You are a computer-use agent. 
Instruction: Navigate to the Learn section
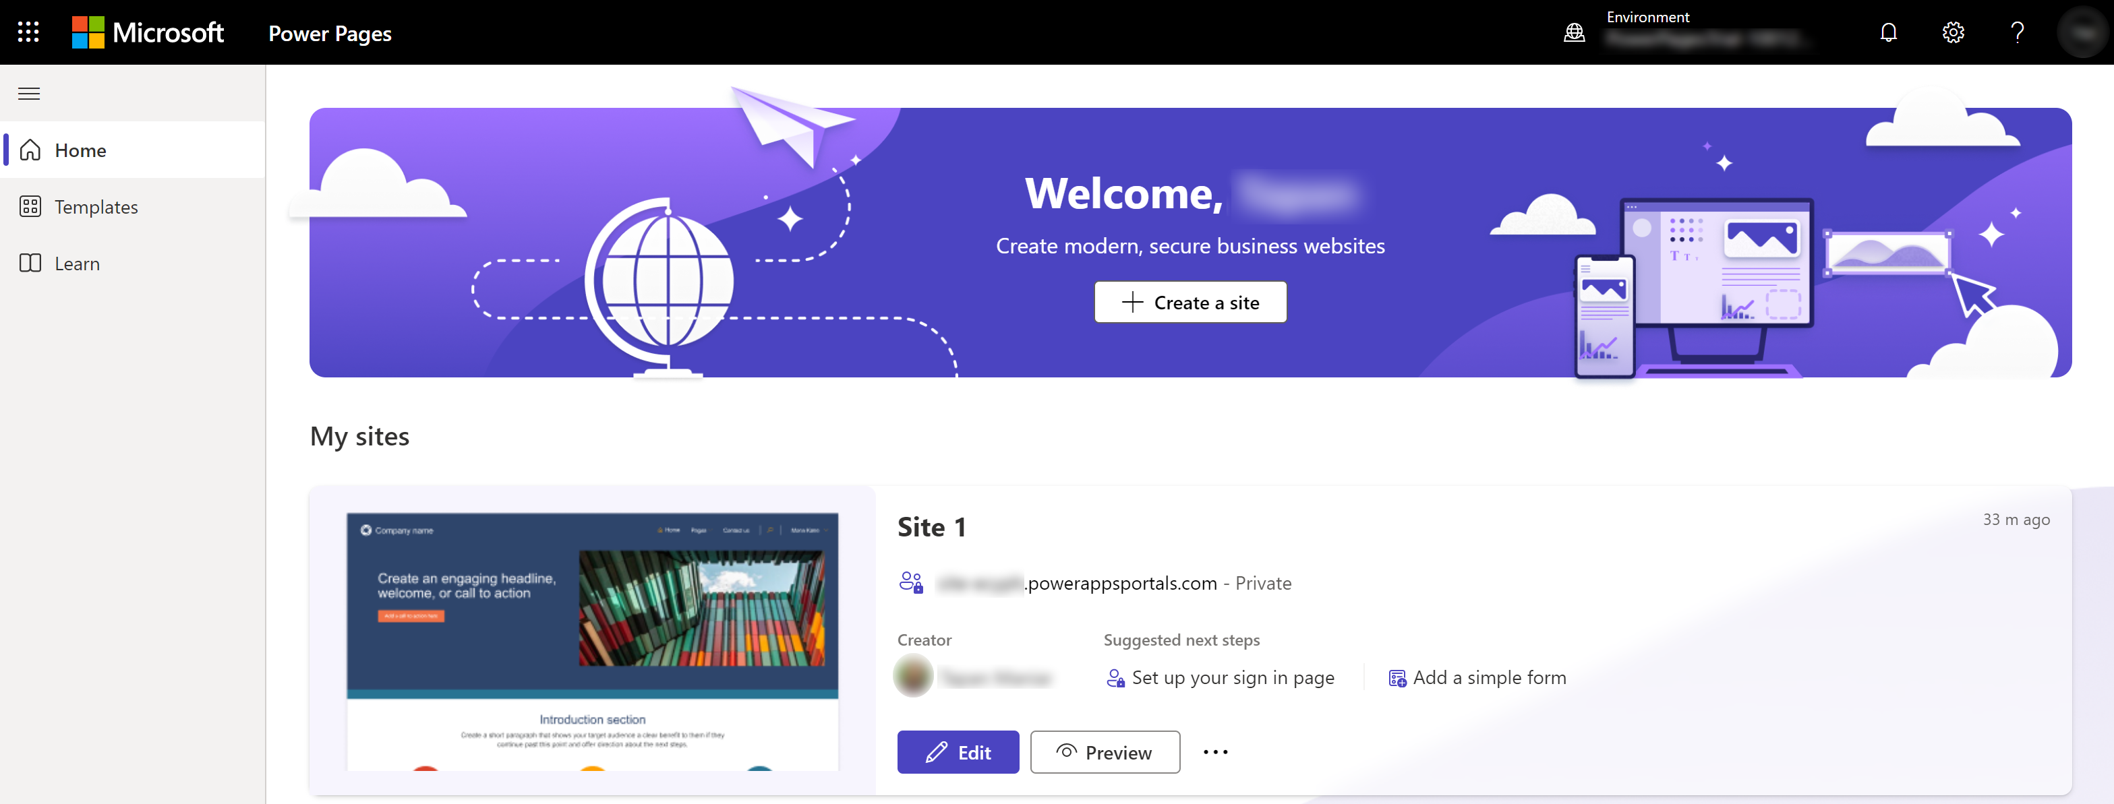point(76,263)
